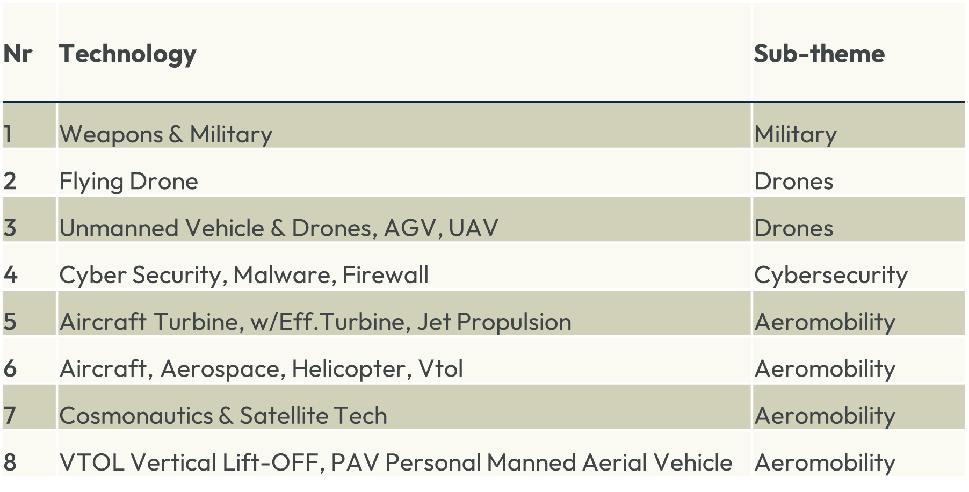Click the Technology column header

coord(128,54)
